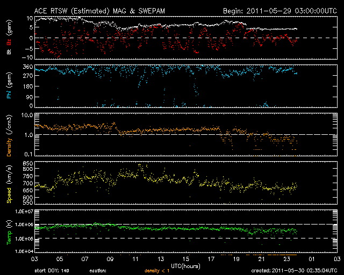Click the '360' tick on Phi axis
344x275 pixels.
click(x=28, y=67)
